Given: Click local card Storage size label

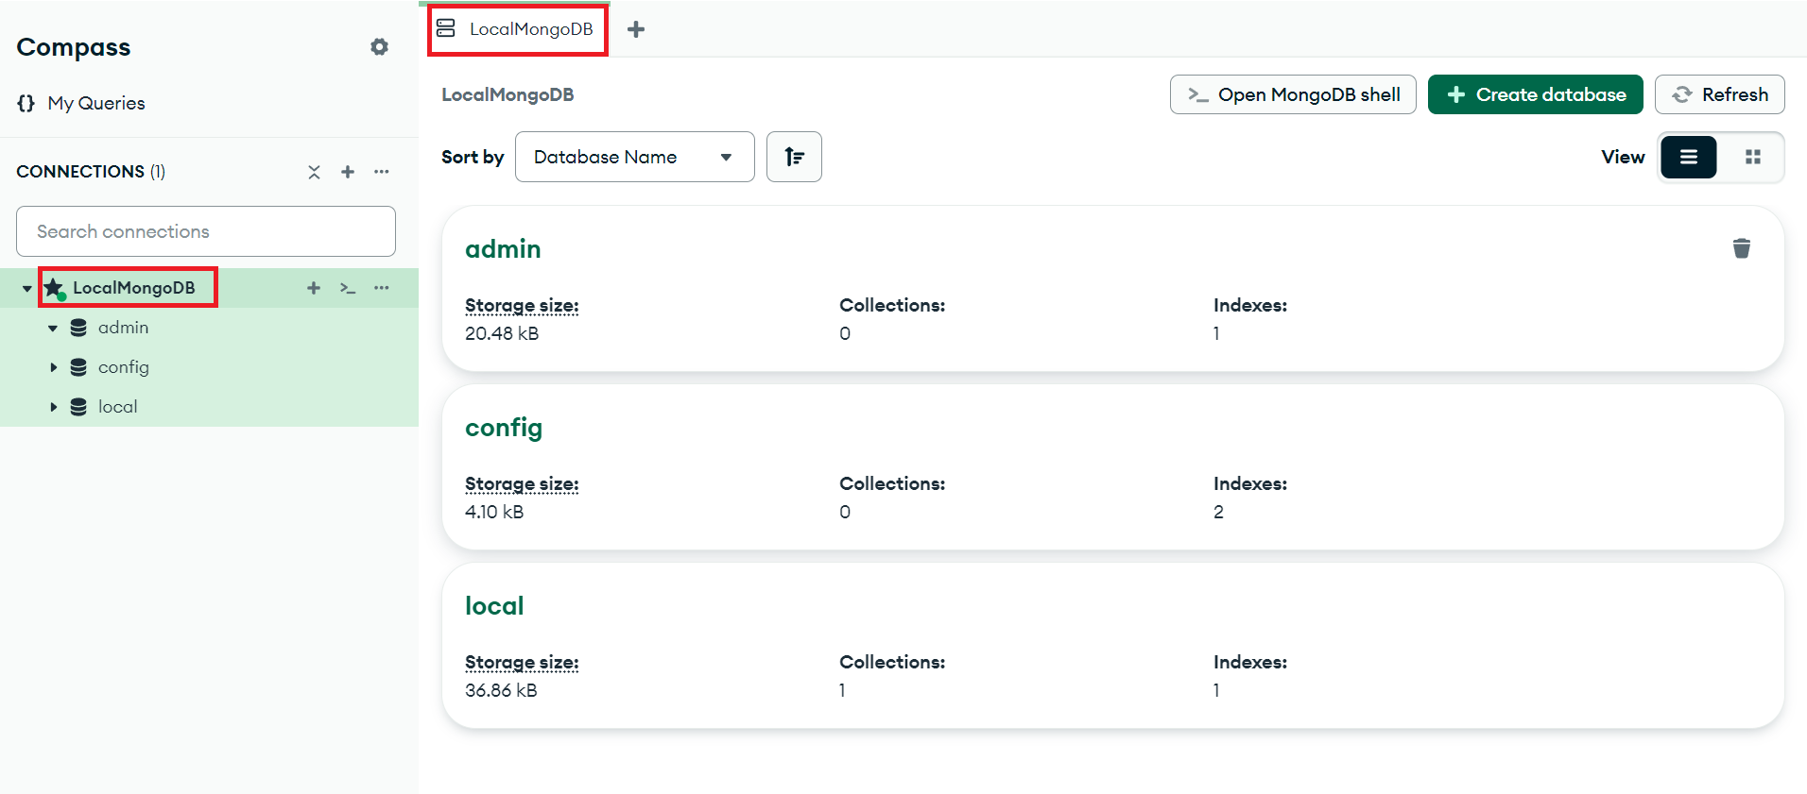Looking at the screenshot, I should click(x=522, y=662).
